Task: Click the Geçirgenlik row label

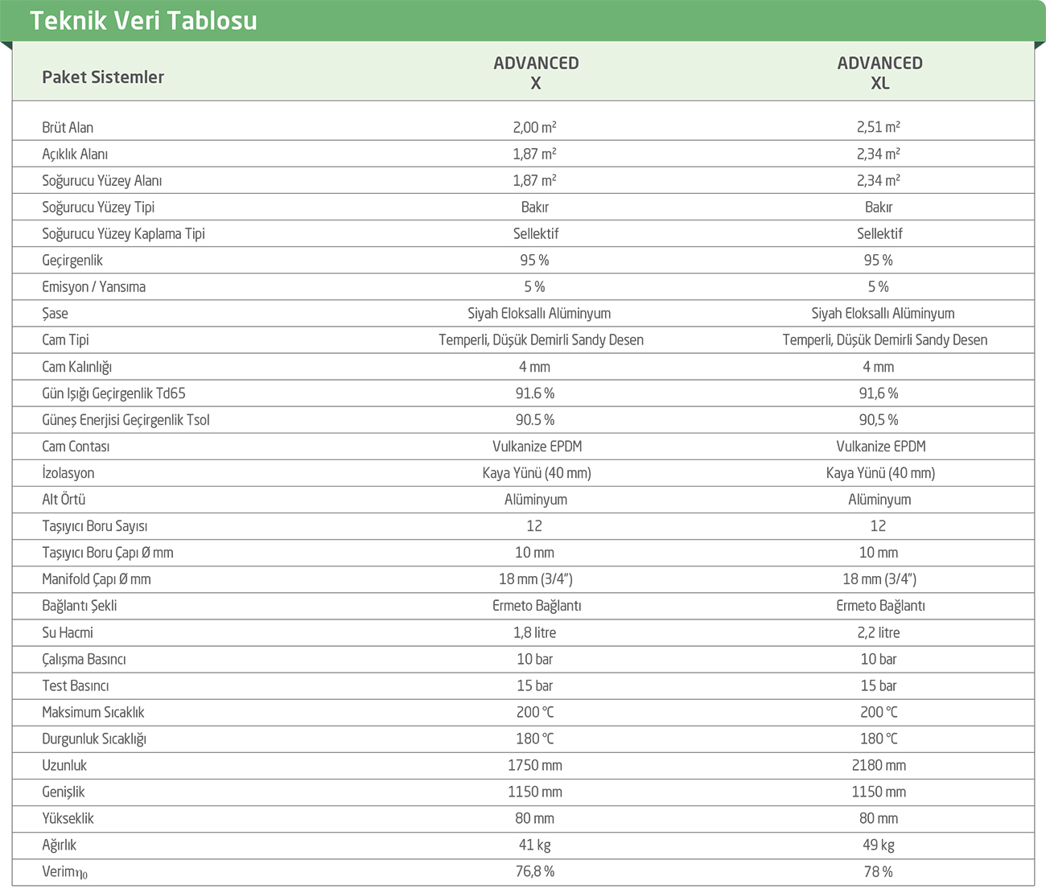Action: (x=72, y=261)
